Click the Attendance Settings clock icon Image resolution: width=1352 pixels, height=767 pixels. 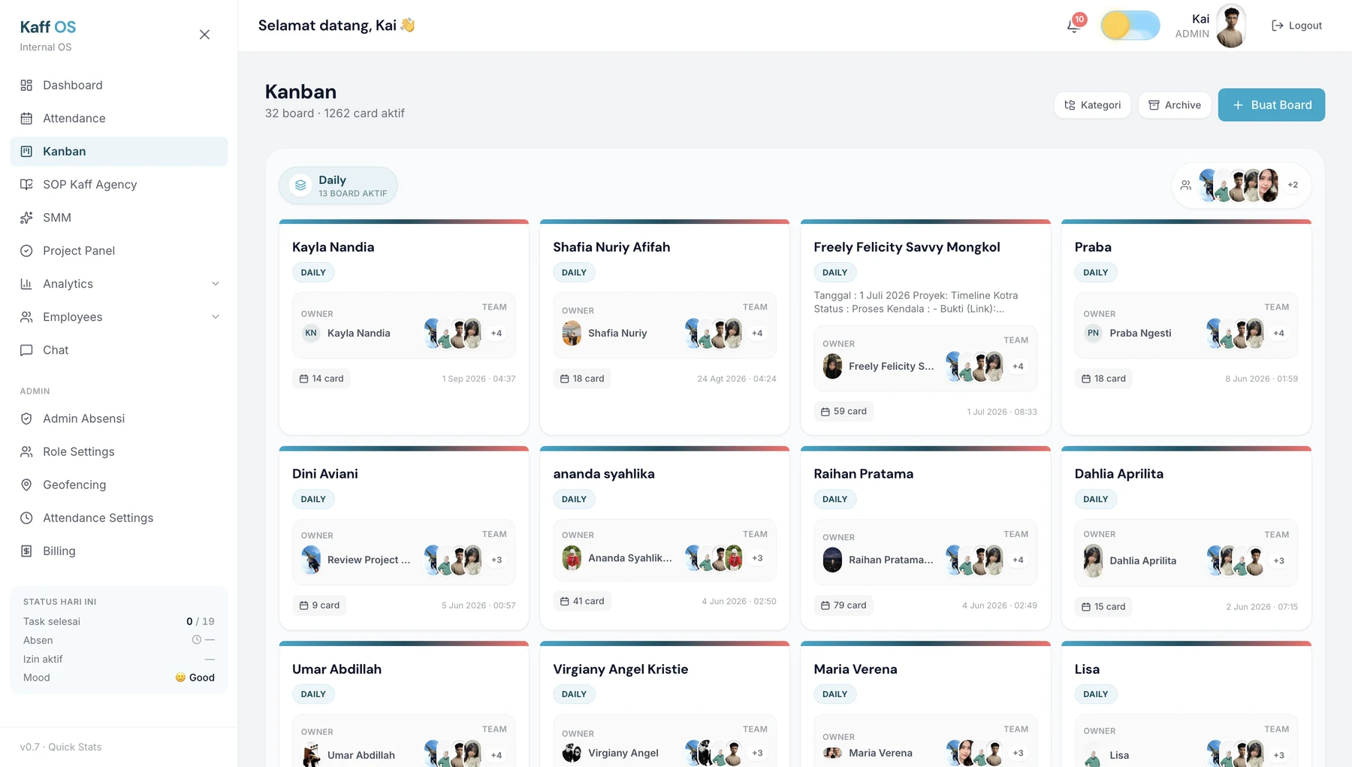click(26, 518)
